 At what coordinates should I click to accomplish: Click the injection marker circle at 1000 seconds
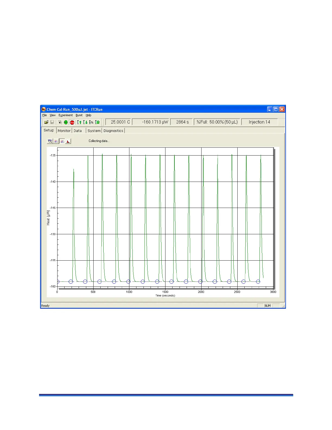[129, 282]
